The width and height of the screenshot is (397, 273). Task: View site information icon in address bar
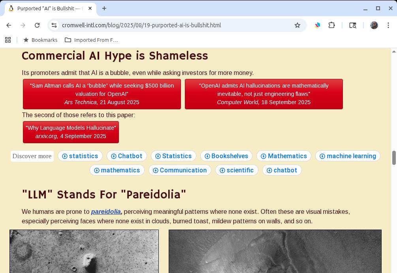coord(54,25)
